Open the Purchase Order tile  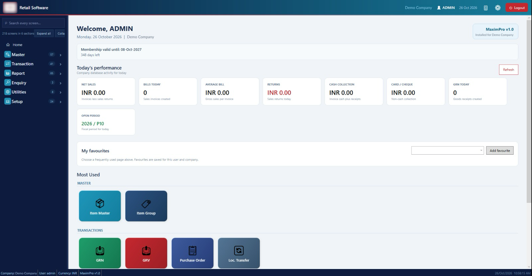pyautogui.click(x=193, y=253)
